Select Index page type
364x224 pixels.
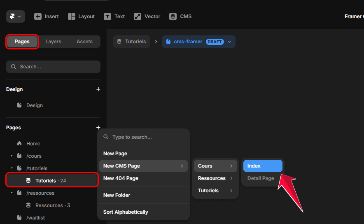coord(263,166)
